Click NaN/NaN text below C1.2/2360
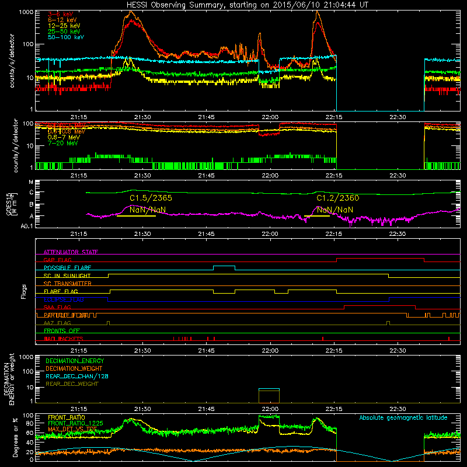Image resolution: width=467 pixels, height=467 pixels. 334,210
